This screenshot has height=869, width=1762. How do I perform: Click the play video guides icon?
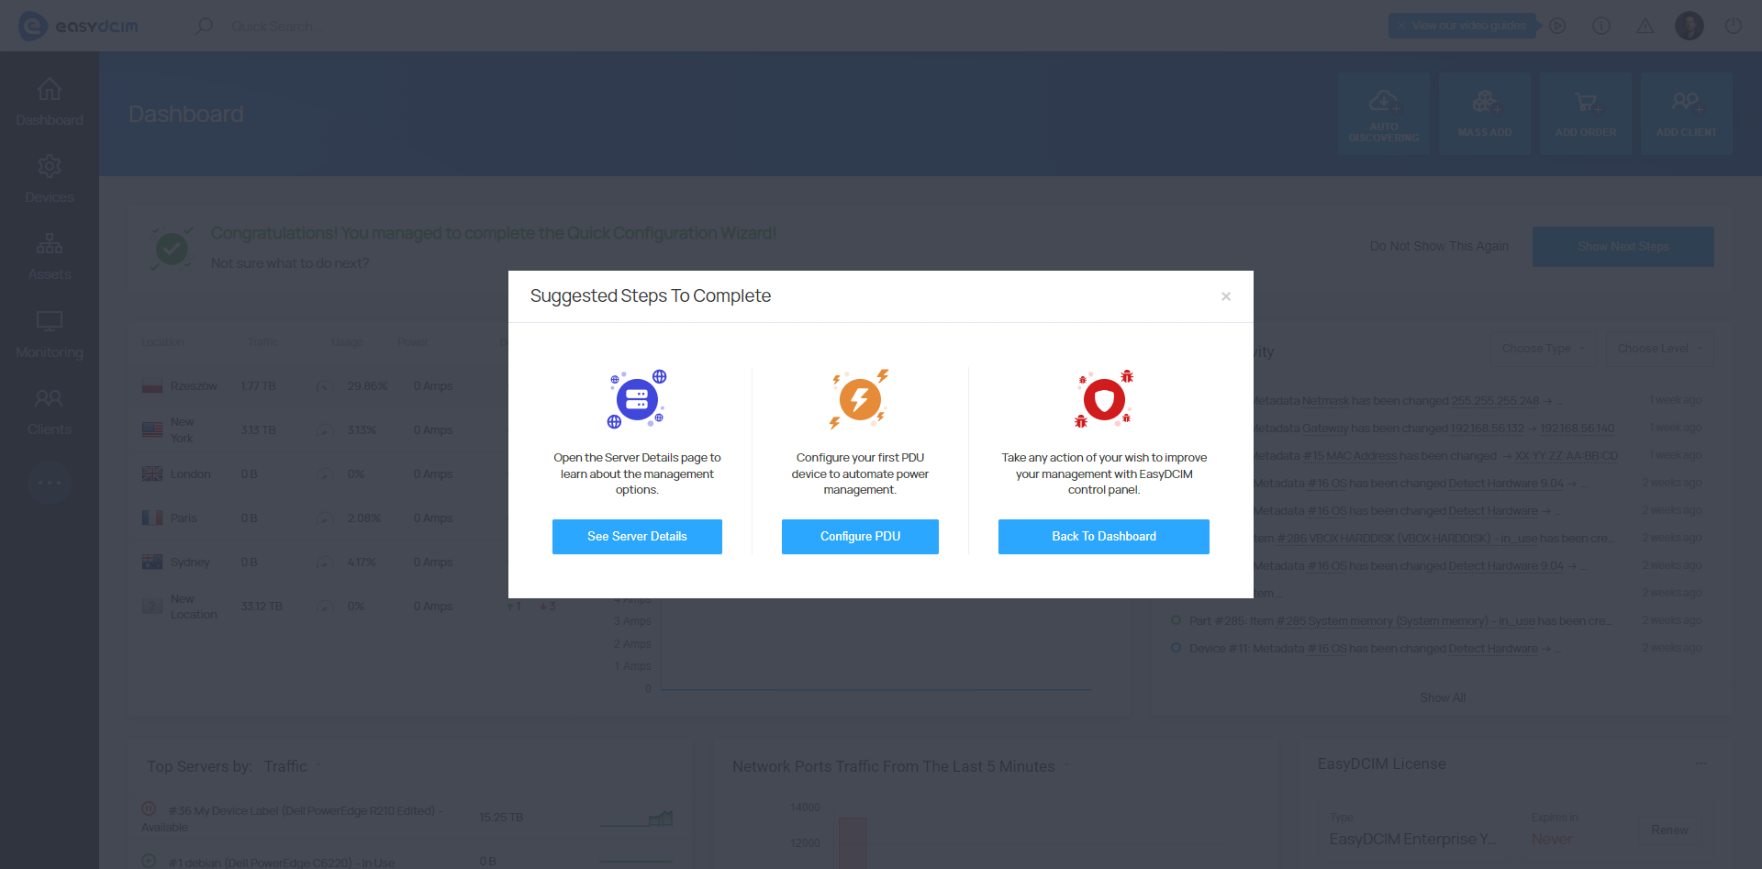(x=1557, y=26)
